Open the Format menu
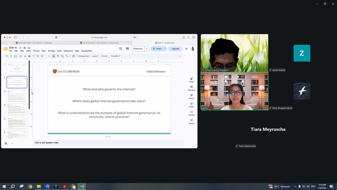Screen dimensions: 337x190 (36, 51)
